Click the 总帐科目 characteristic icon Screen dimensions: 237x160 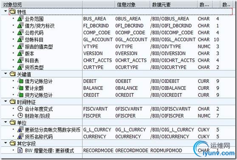pyautogui.click(x=20, y=39)
